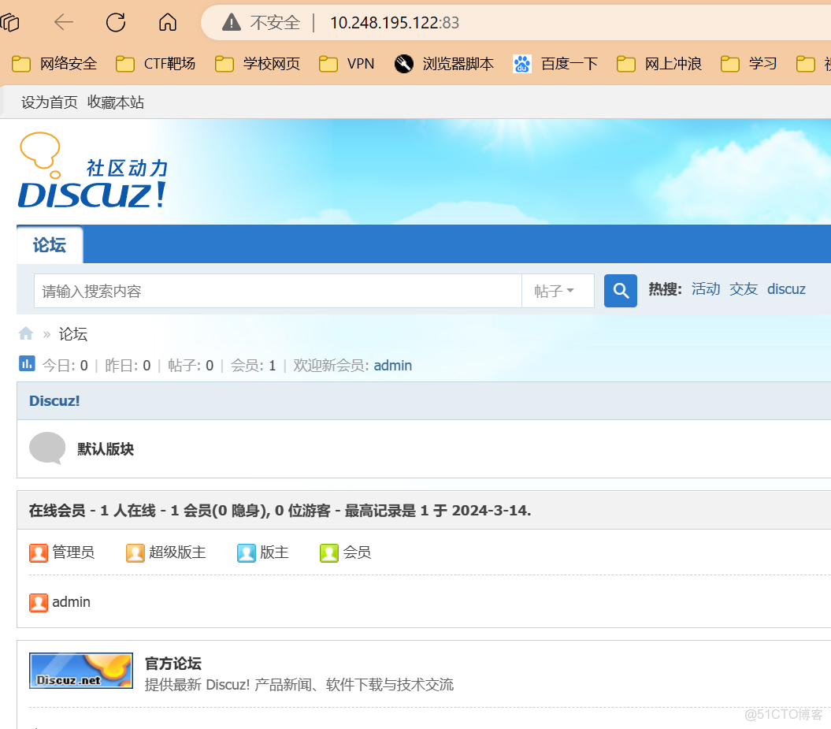
Task: Click the 官方论坛 description text
Action: tap(299, 684)
